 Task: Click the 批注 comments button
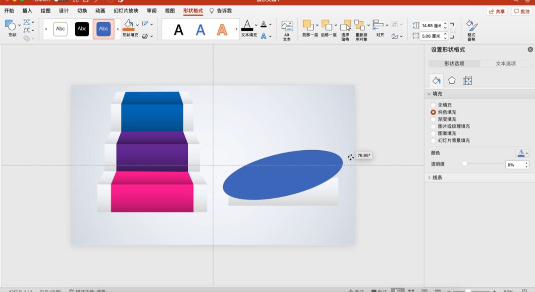(522, 11)
